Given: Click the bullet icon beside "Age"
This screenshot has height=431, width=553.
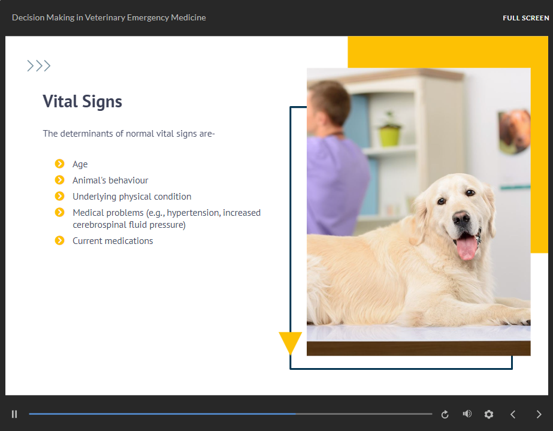Looking at the screenshot, I should [x=59, y=164].
